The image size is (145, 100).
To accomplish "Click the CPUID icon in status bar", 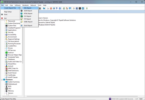I will [110, 99].
